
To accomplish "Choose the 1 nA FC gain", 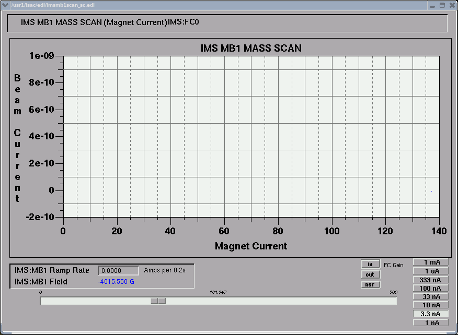I will click(x=431, y=322).
